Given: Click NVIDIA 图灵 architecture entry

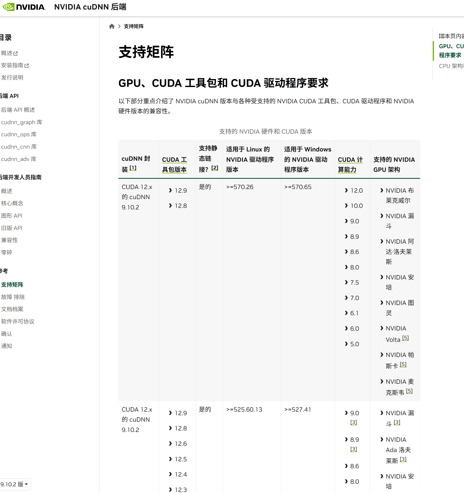Looking at the screenshot, I should (x=400, y=308).
